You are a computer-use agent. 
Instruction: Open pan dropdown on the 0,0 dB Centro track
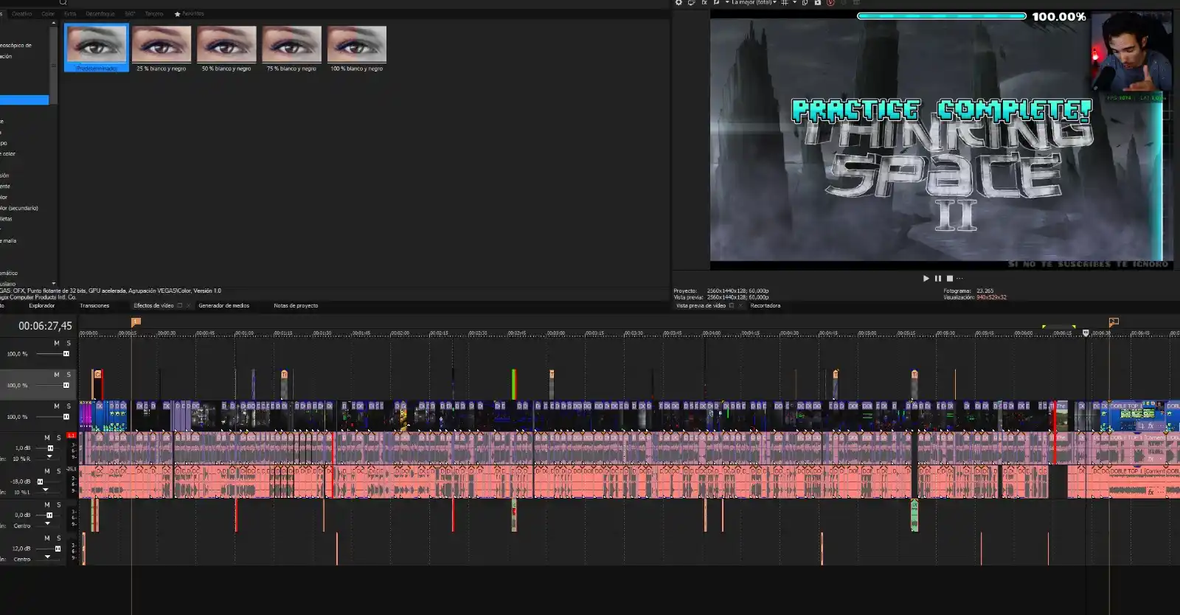[48, 524]
